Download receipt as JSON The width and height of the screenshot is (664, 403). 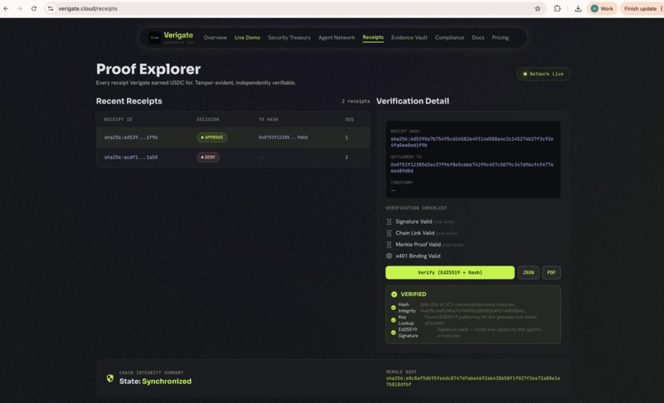528,273
